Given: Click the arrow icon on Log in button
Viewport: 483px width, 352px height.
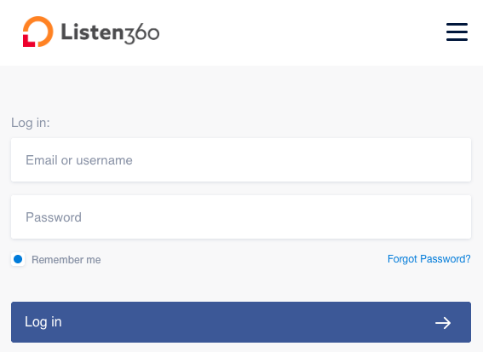Looking at the screenshot, I should point(443,323).
